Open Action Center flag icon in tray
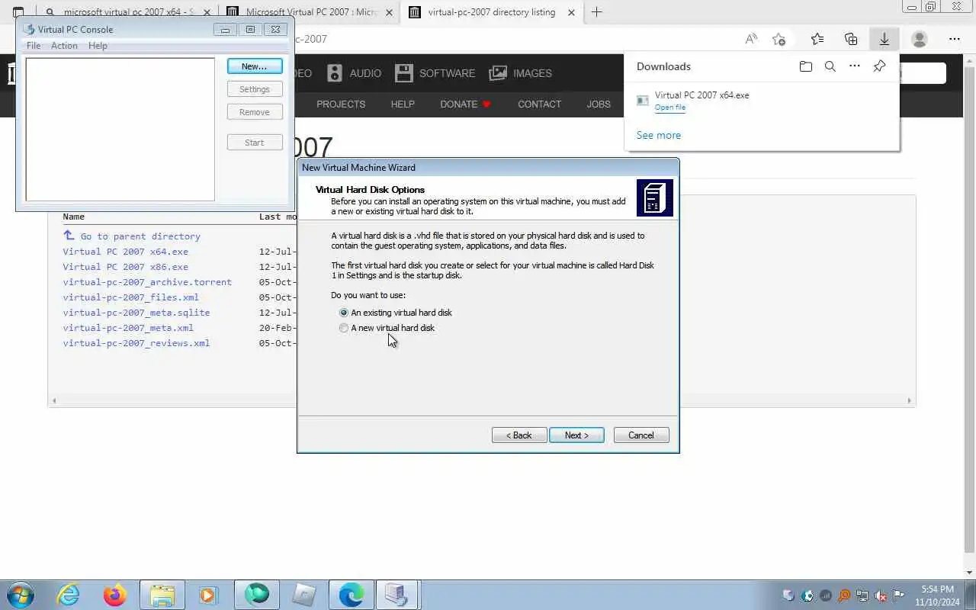The width and height of the screenshot is (976, 610). [x=900, y=596]
